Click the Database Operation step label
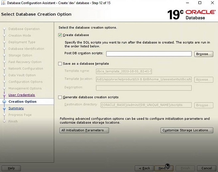 [x=24, y=29]
